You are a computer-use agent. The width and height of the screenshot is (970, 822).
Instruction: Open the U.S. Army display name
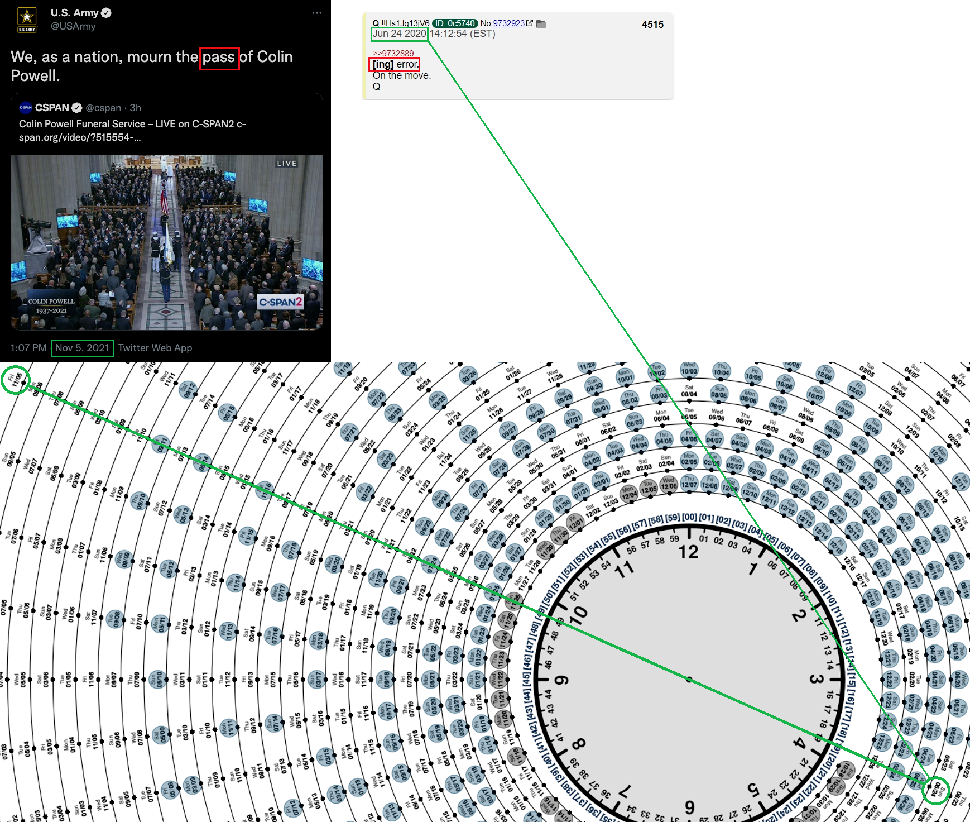[74, 13]
